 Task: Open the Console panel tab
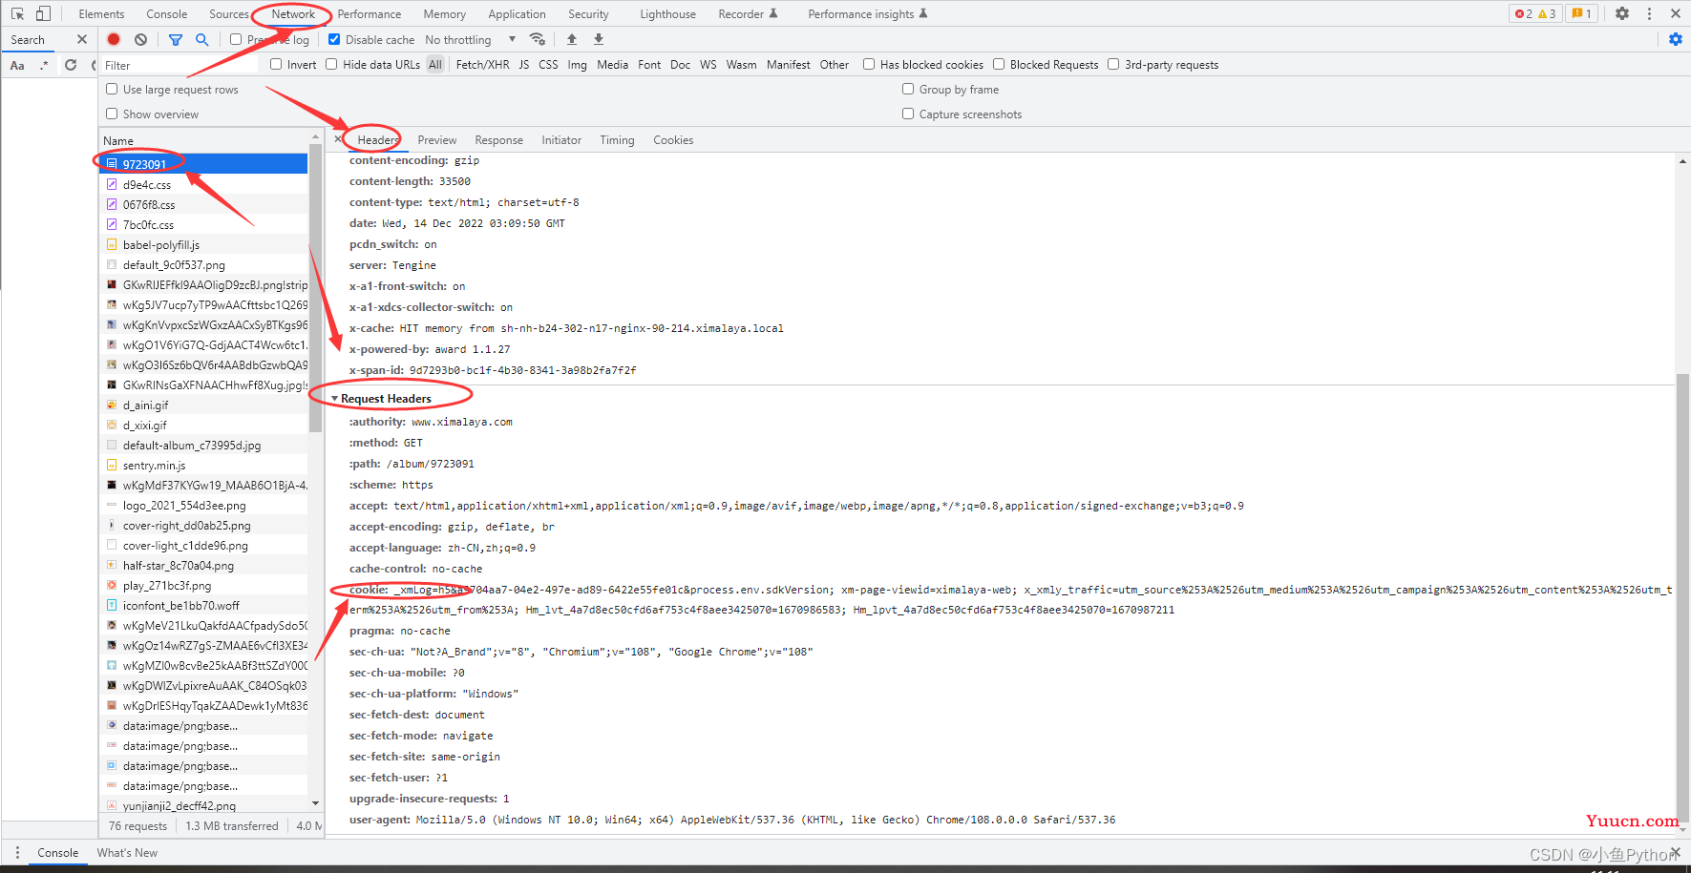click(166, 13)
